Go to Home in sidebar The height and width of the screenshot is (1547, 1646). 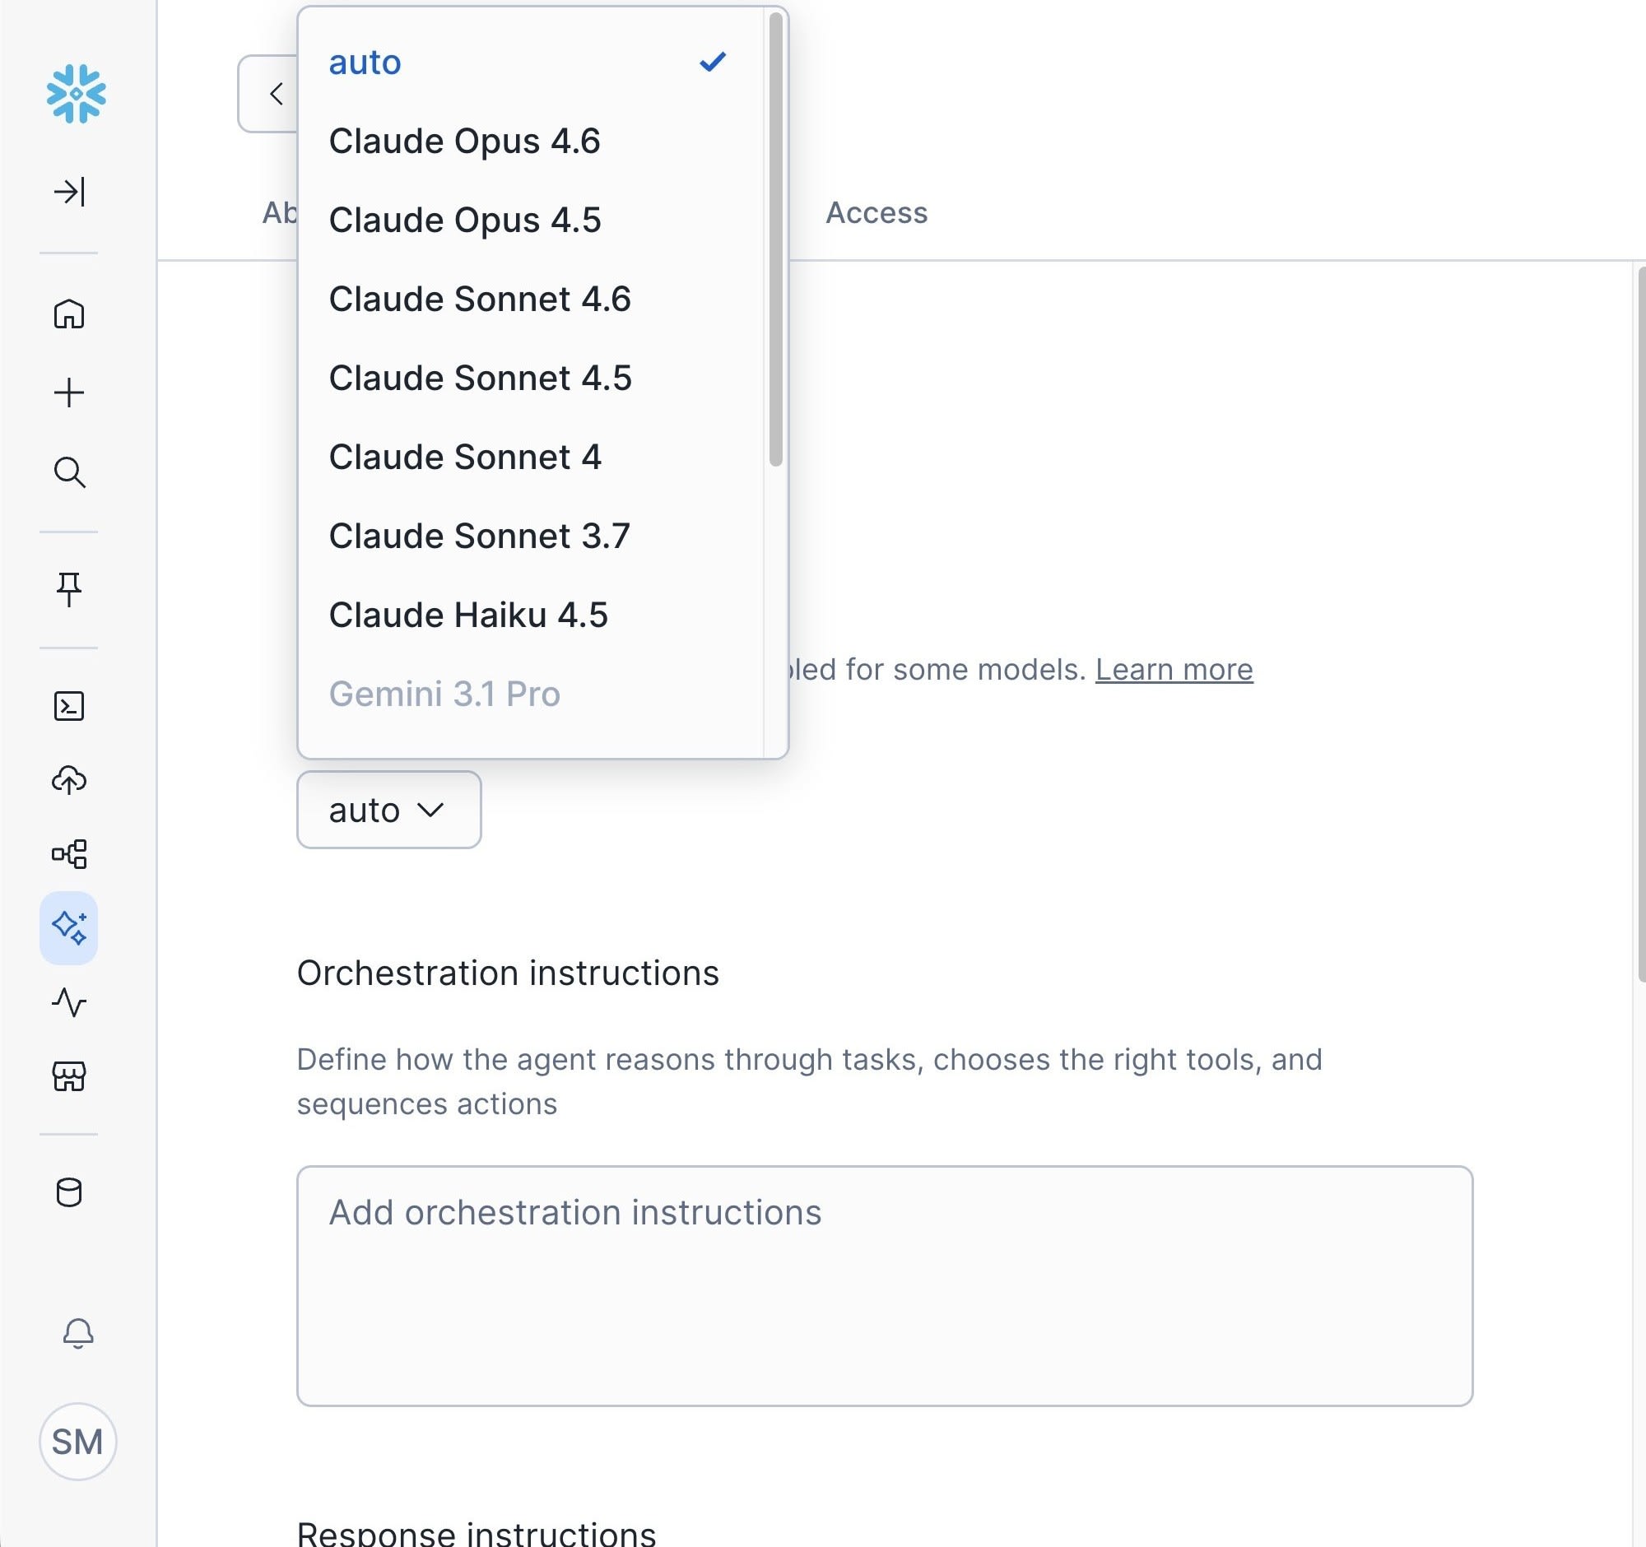70,314
